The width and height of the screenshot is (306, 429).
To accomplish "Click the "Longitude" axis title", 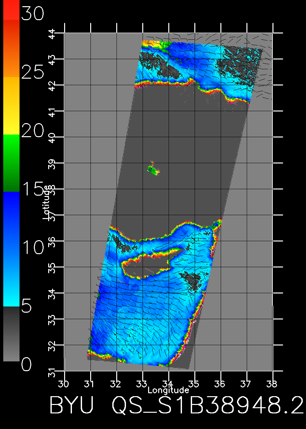I will coord(168,390).
